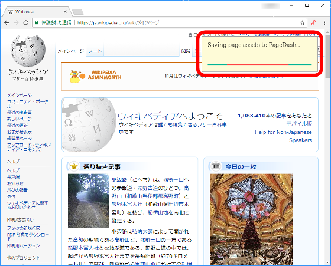The width and height of the screenshot is (331, 266).
Task: Minimize the browser window
Action: point(291,5)
